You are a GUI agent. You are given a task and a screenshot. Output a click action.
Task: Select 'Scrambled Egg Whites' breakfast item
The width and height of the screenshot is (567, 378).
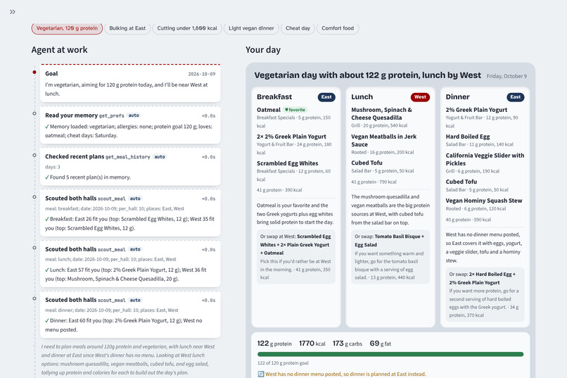click(288, 163)
